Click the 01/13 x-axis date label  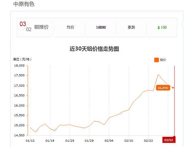pyautogui.click(x=30, y=141)
